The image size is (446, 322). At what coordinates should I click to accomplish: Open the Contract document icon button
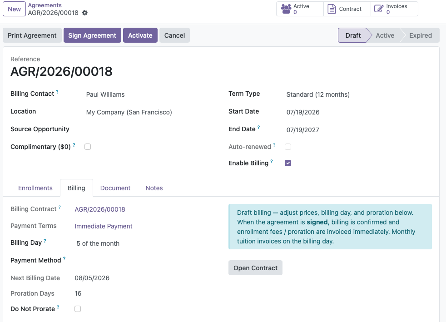click(332, 9)
